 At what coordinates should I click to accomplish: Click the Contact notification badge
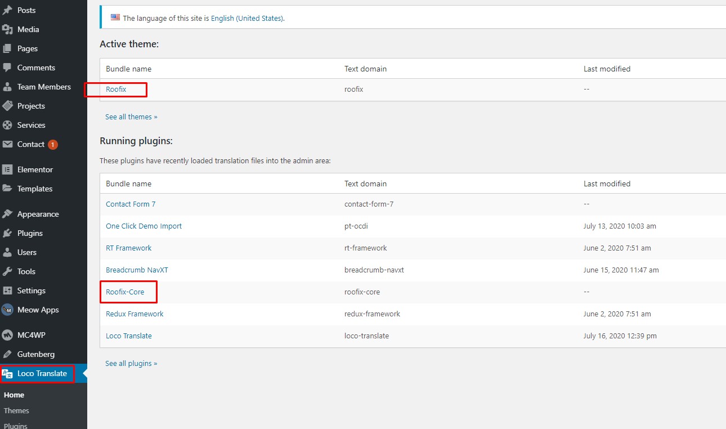(x=53, y=145)
